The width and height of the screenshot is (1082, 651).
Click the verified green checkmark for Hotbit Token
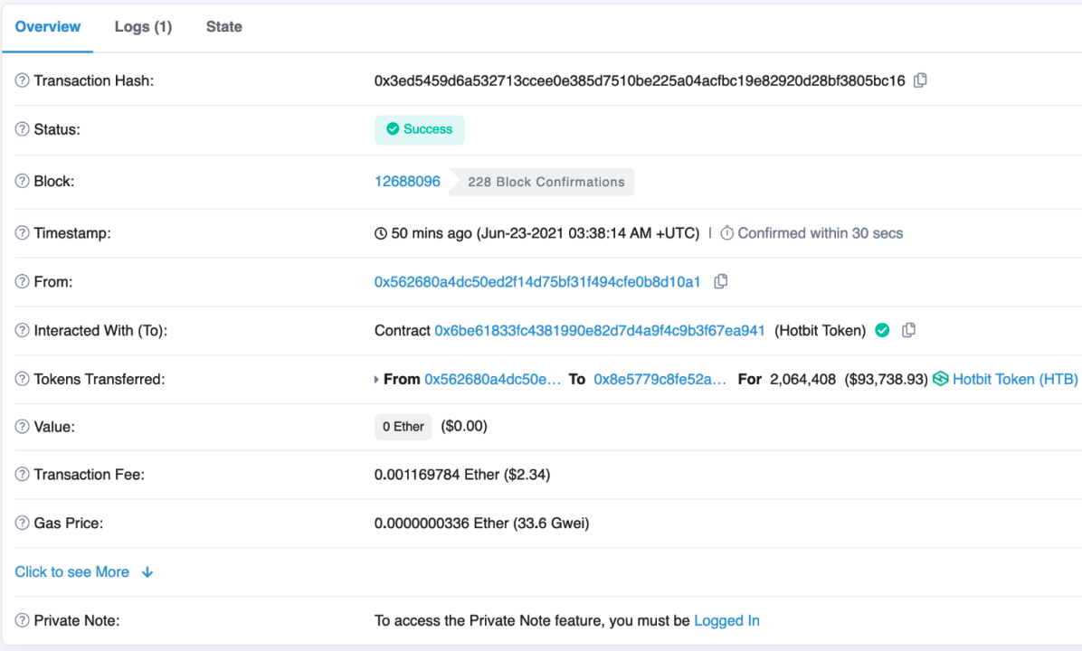(882, 331)
